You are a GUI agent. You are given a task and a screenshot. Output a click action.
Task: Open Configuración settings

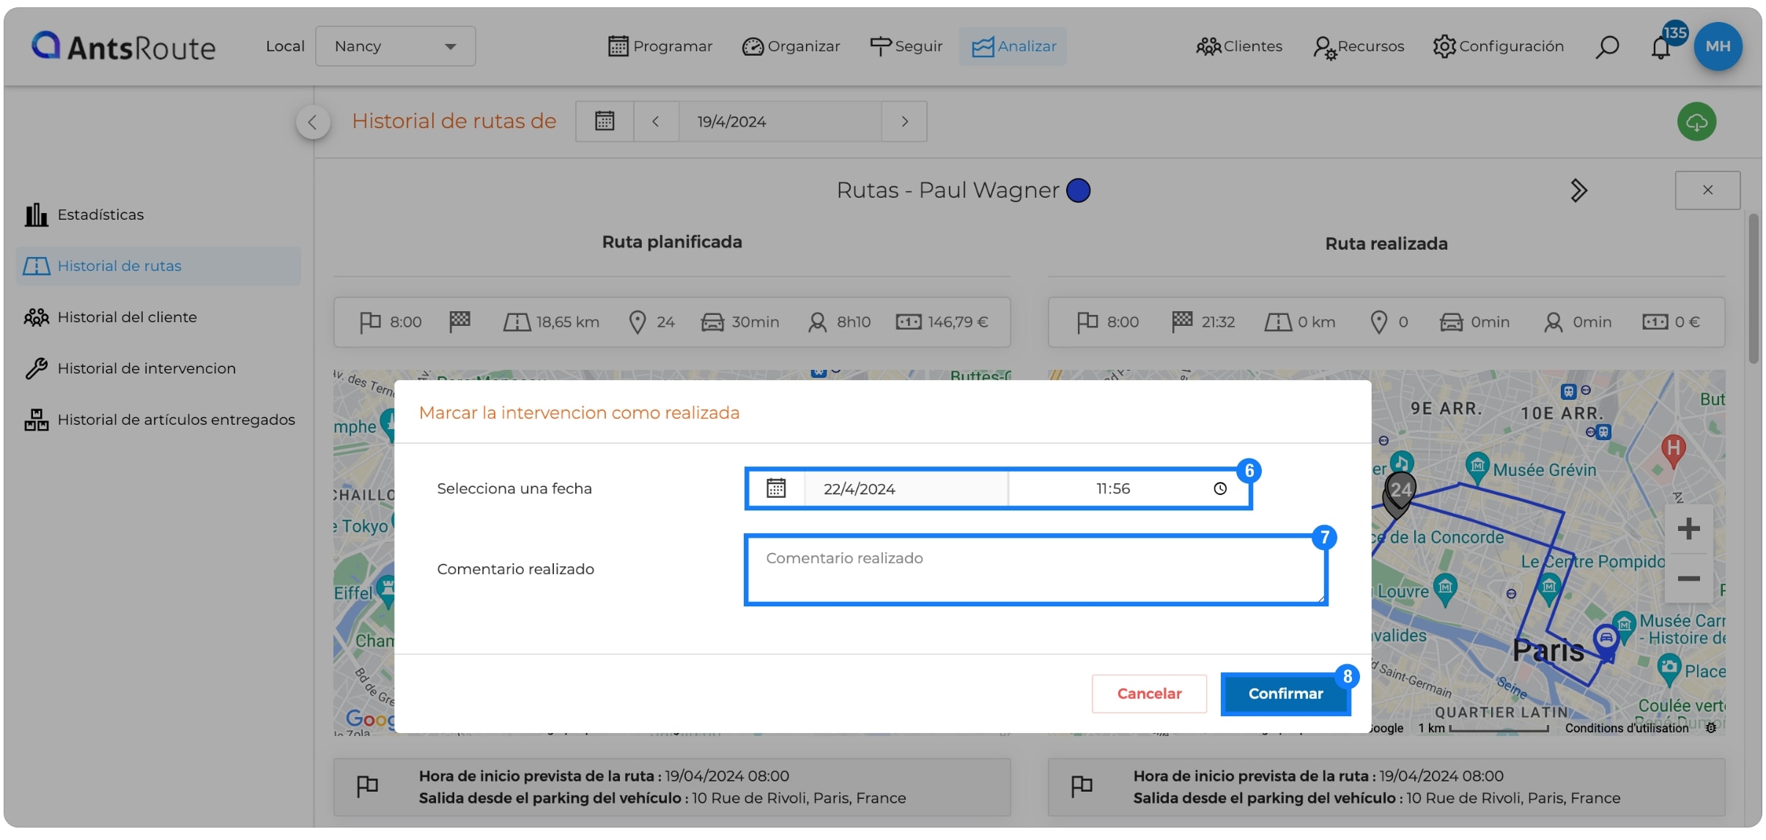tap(1498, 46)
